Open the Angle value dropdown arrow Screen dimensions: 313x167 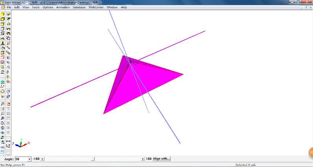(x=29, y=159)
